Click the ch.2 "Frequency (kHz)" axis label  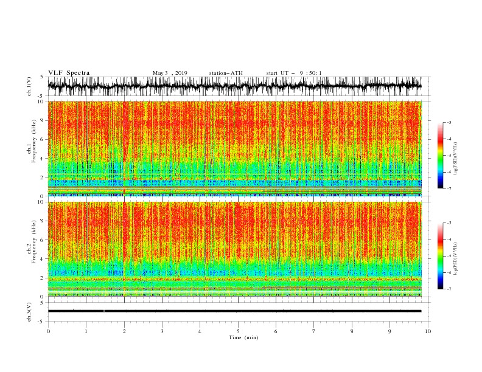click(34, 242)
